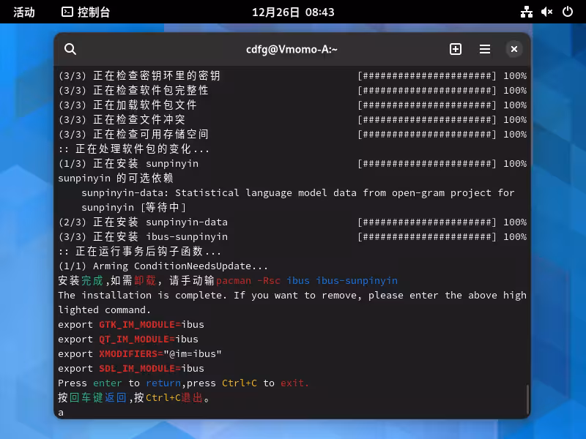Screen dimensions: 586x439
Task: Click the green '完成' text
Action: (x=92, y=281)
